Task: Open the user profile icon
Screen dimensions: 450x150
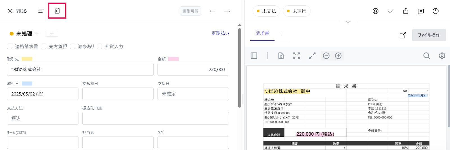Action: (375, 11)
